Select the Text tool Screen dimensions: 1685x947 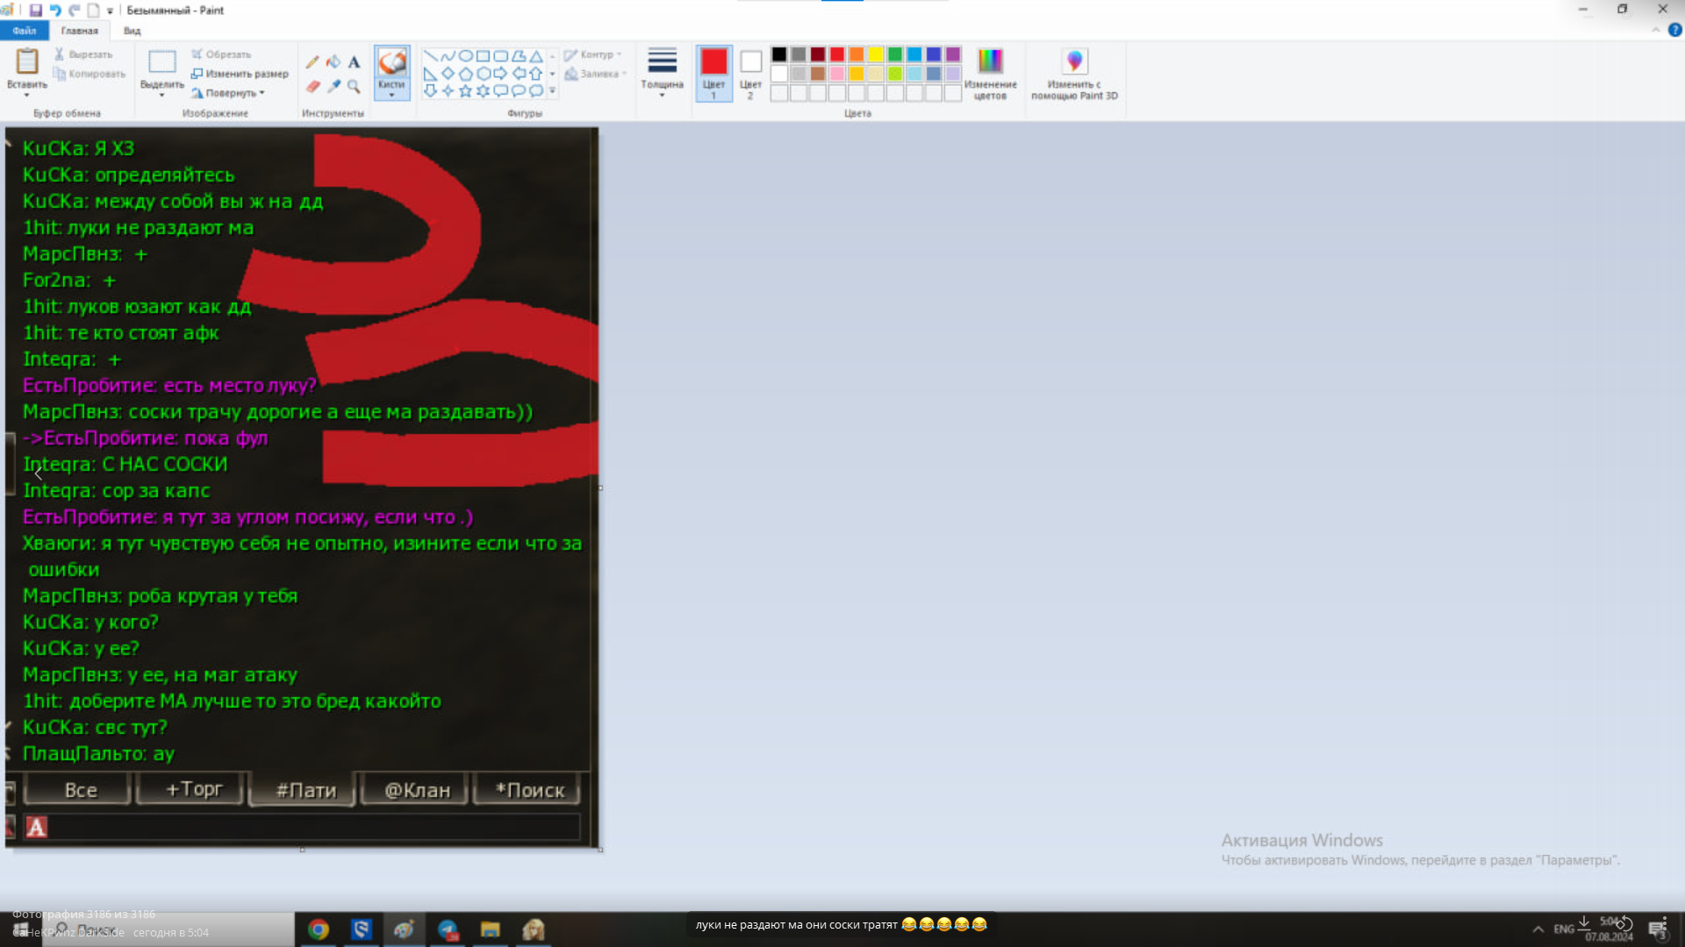click(x=354, y=62)
